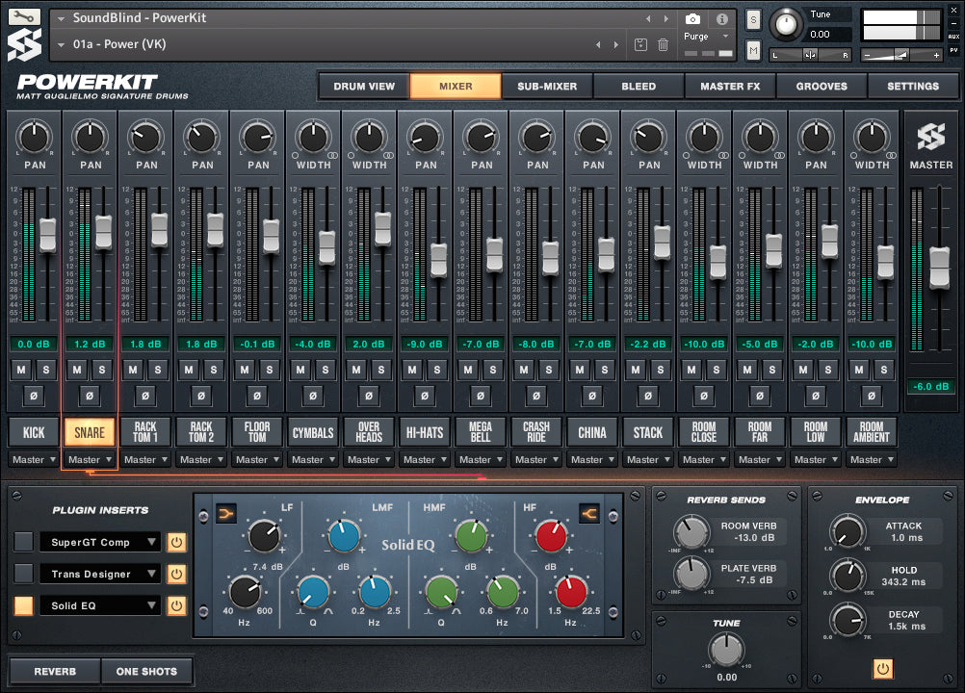Select the Kick channel button
This screenshot has height=693, width=965.
[x=34, y=432]
